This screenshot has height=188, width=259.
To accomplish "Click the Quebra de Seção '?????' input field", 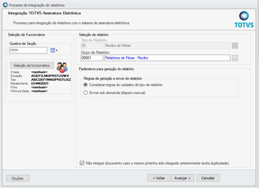I will tap(28, 50).
